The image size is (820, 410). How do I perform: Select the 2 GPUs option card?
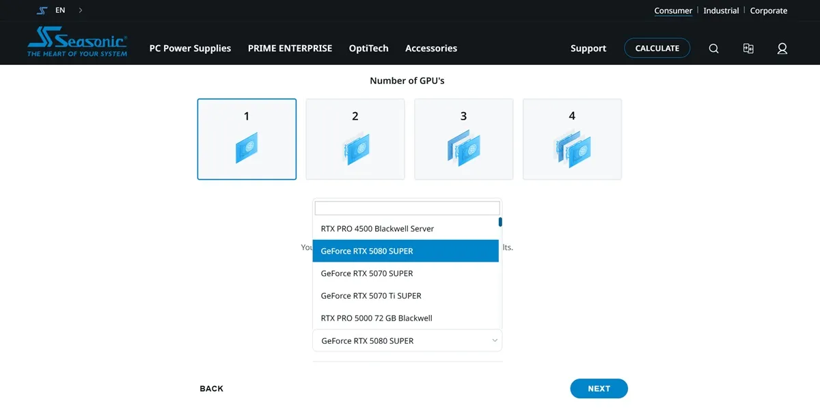(x=355, y=139)
